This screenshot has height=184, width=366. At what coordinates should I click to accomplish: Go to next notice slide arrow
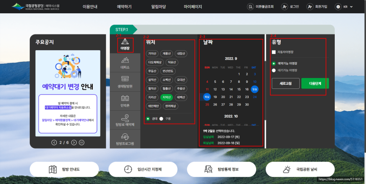[74, 142]
